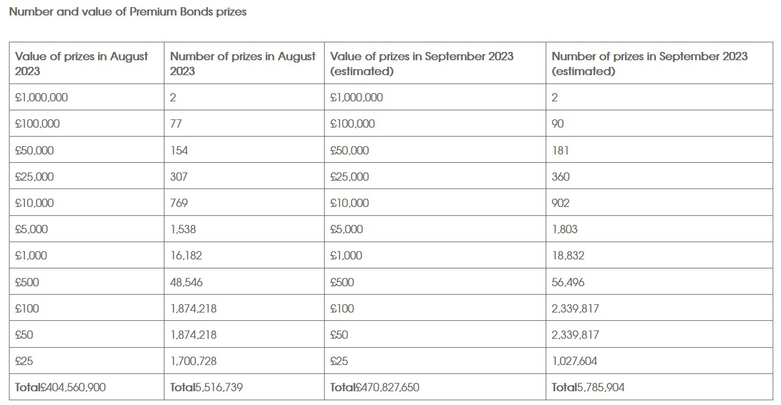This screenshot has height=405, width=781.
Task: Select the September 18,832 prizes cell
Action: 659,255
